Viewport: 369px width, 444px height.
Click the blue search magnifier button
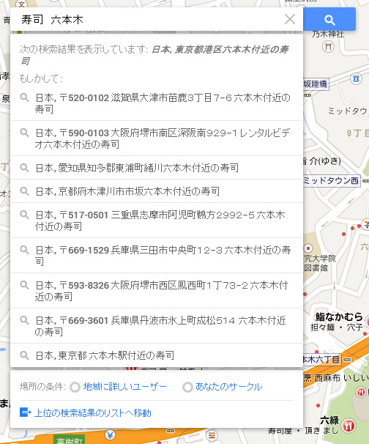[x=329, y=19]
